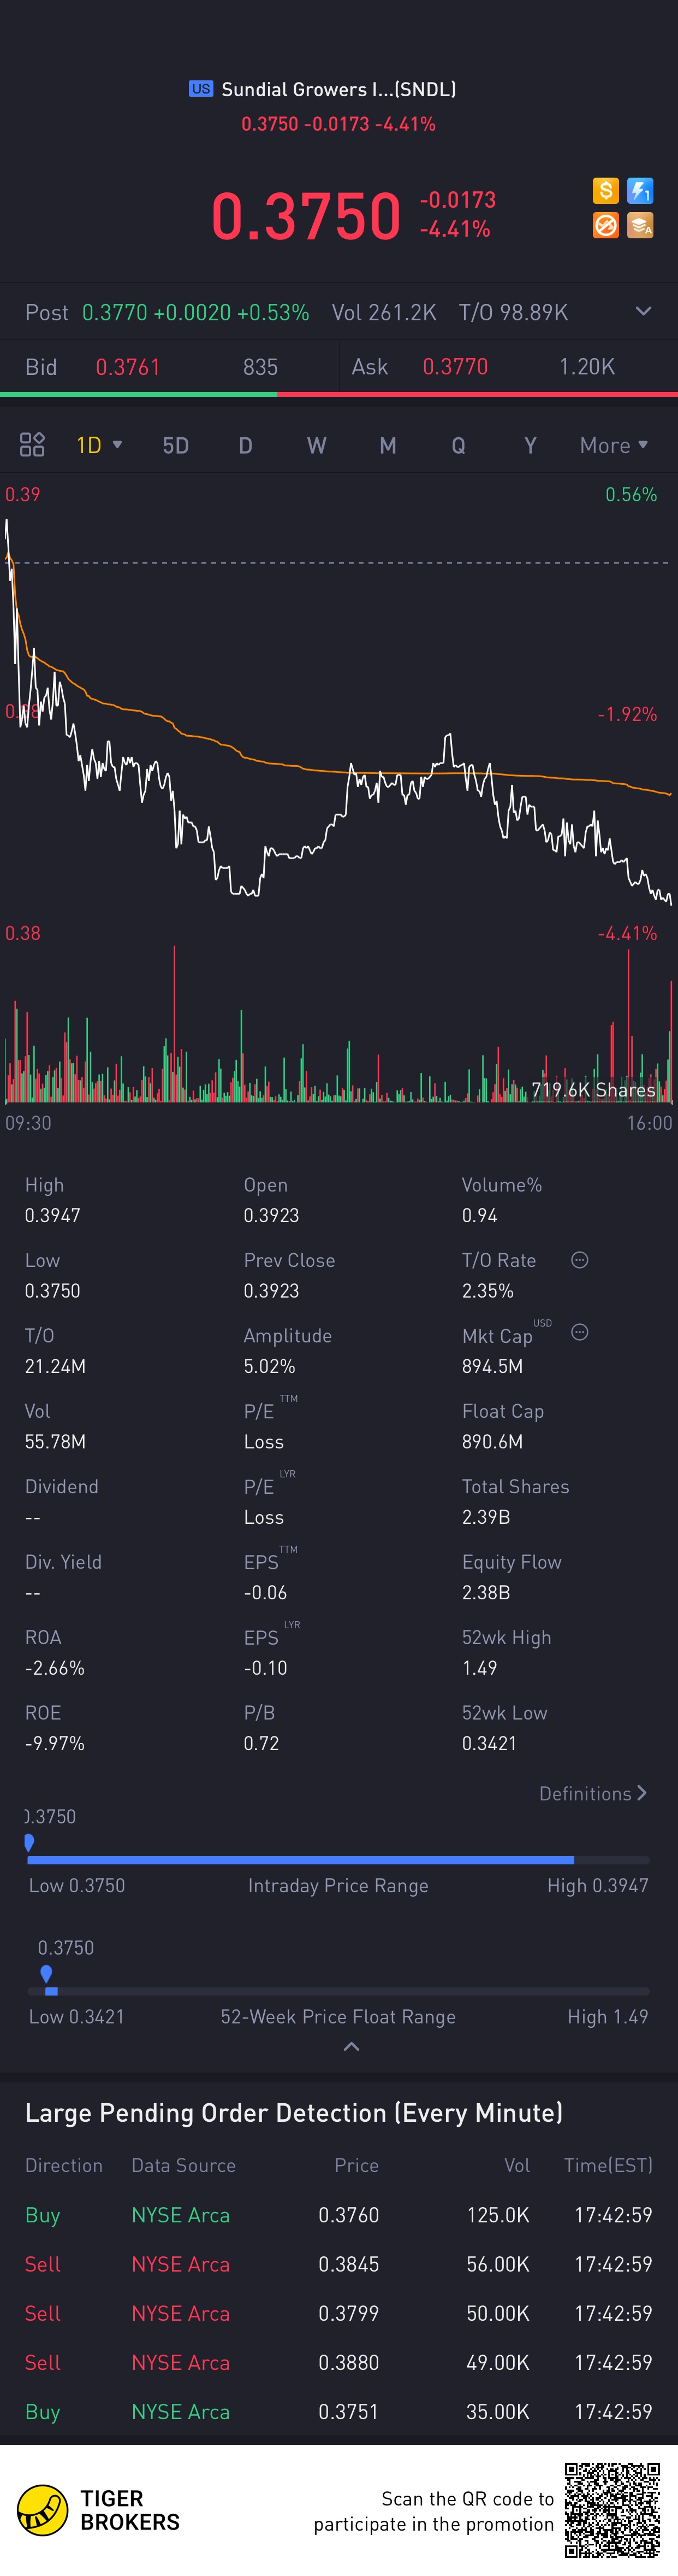
Task: Switch chart to W weekly tab
Action: pos(317,445)
